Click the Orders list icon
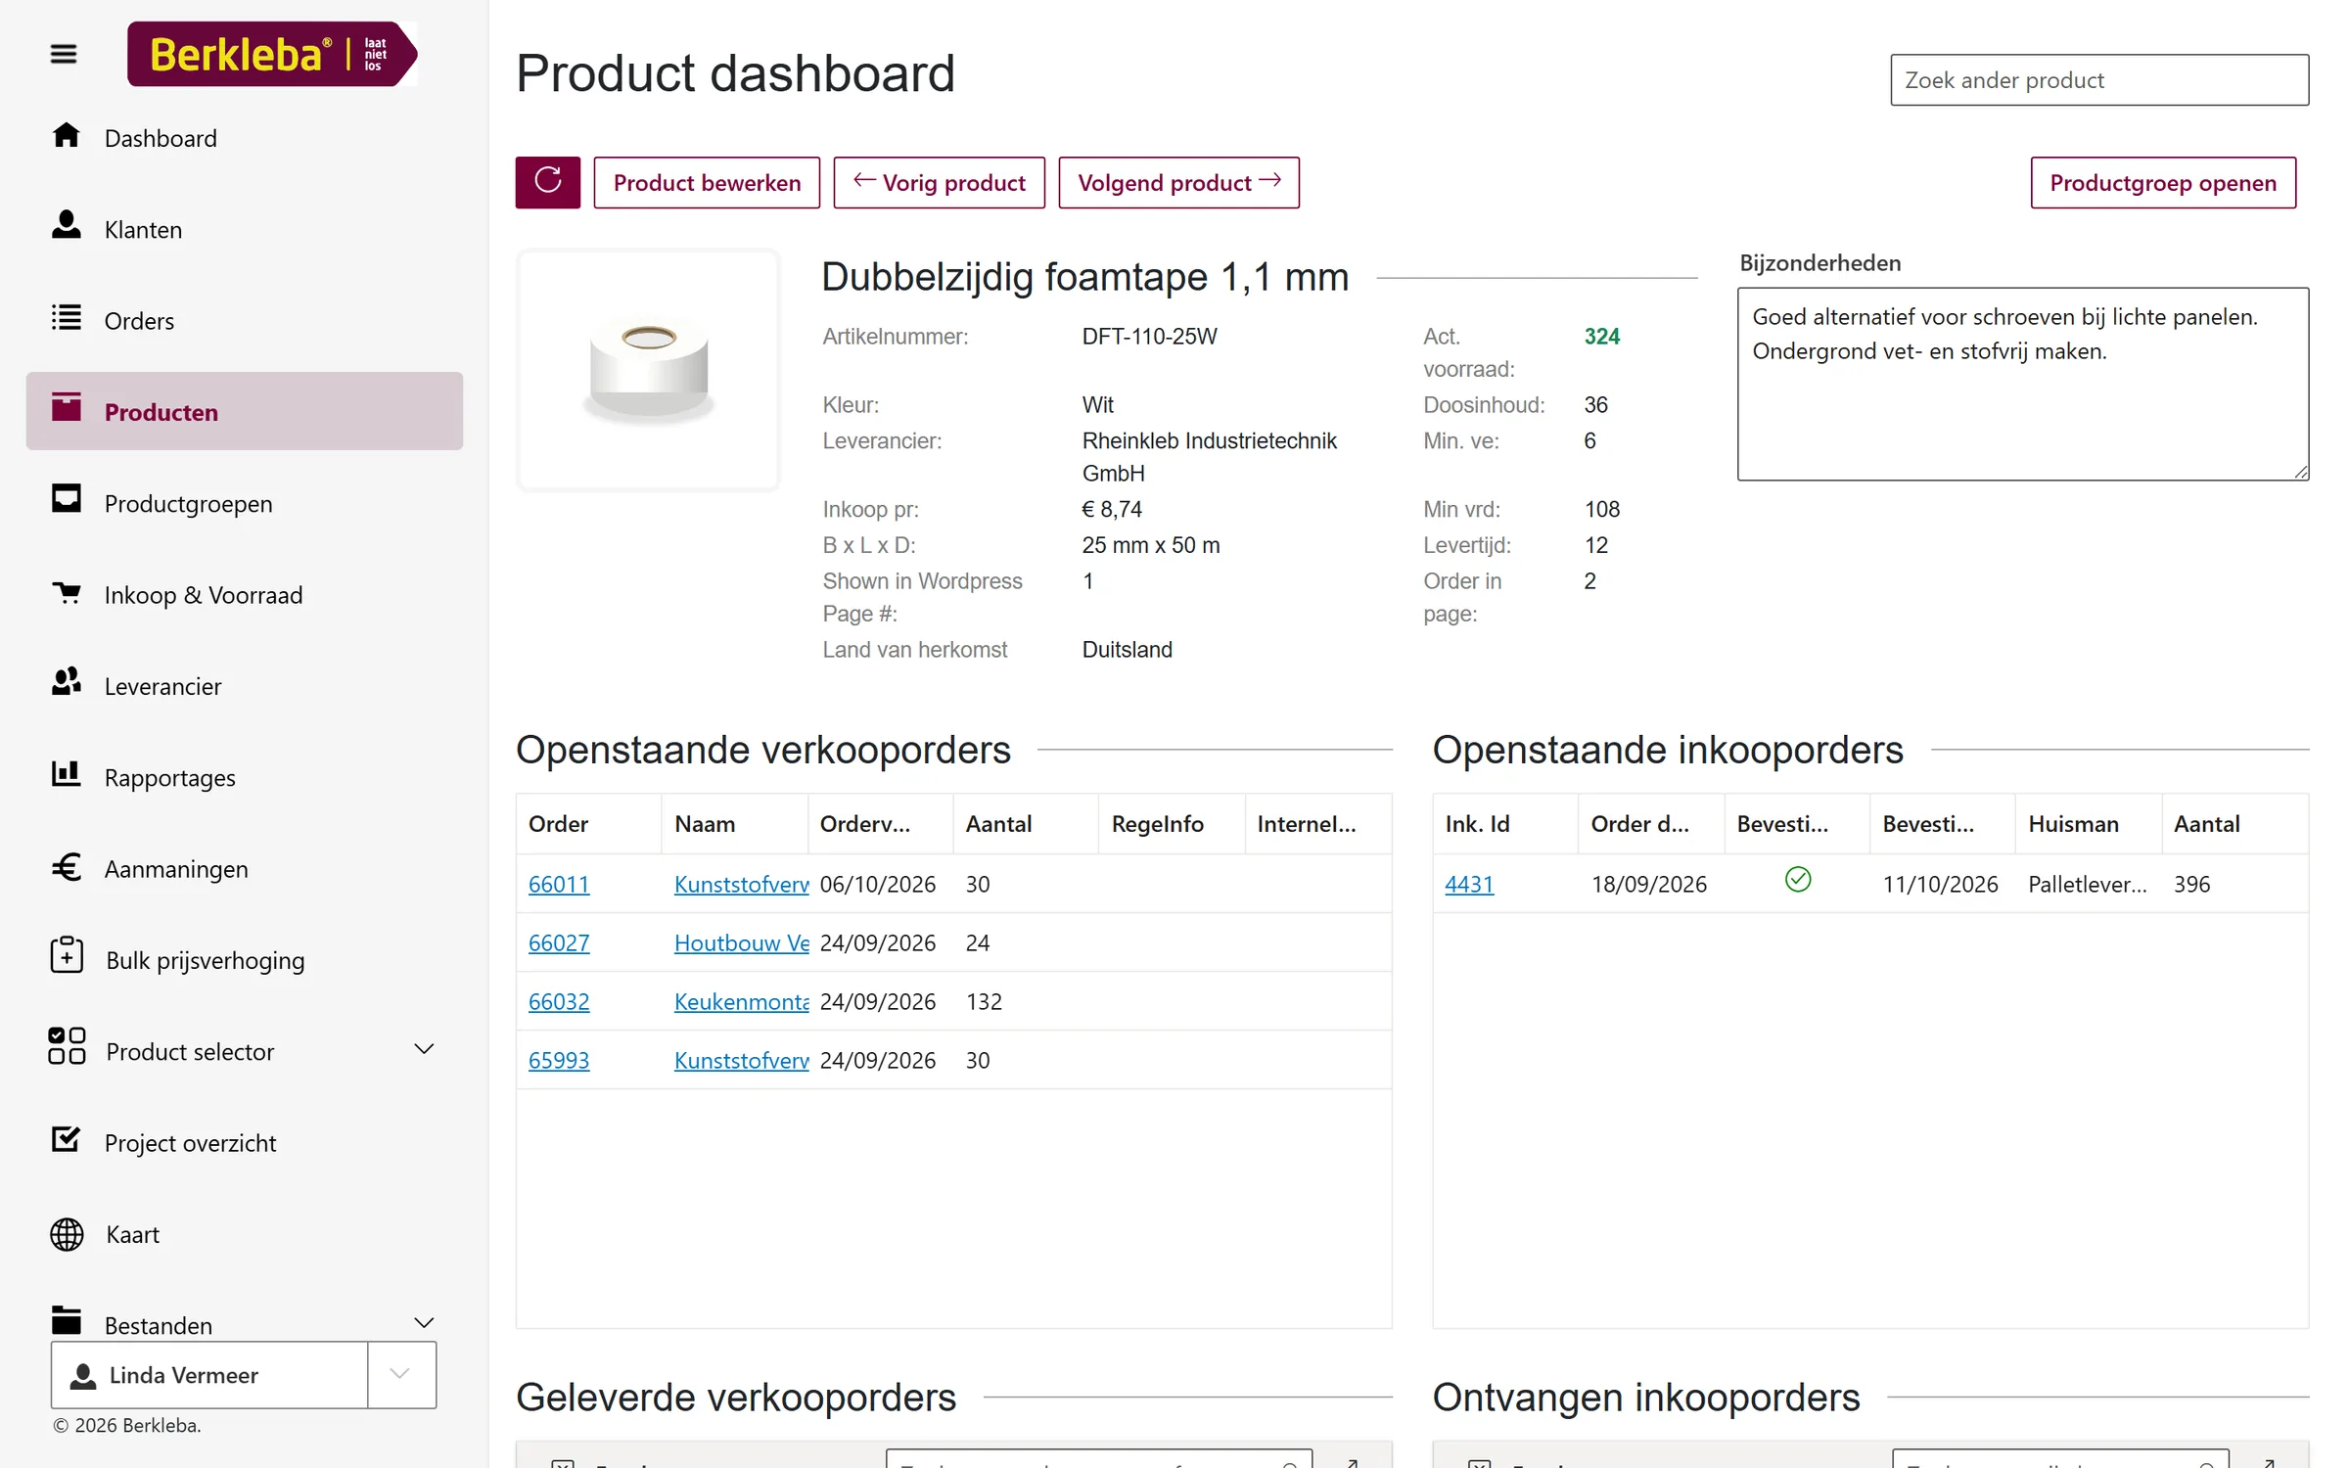This screenshot has width=2349, height=1468. tap(66, 318)
